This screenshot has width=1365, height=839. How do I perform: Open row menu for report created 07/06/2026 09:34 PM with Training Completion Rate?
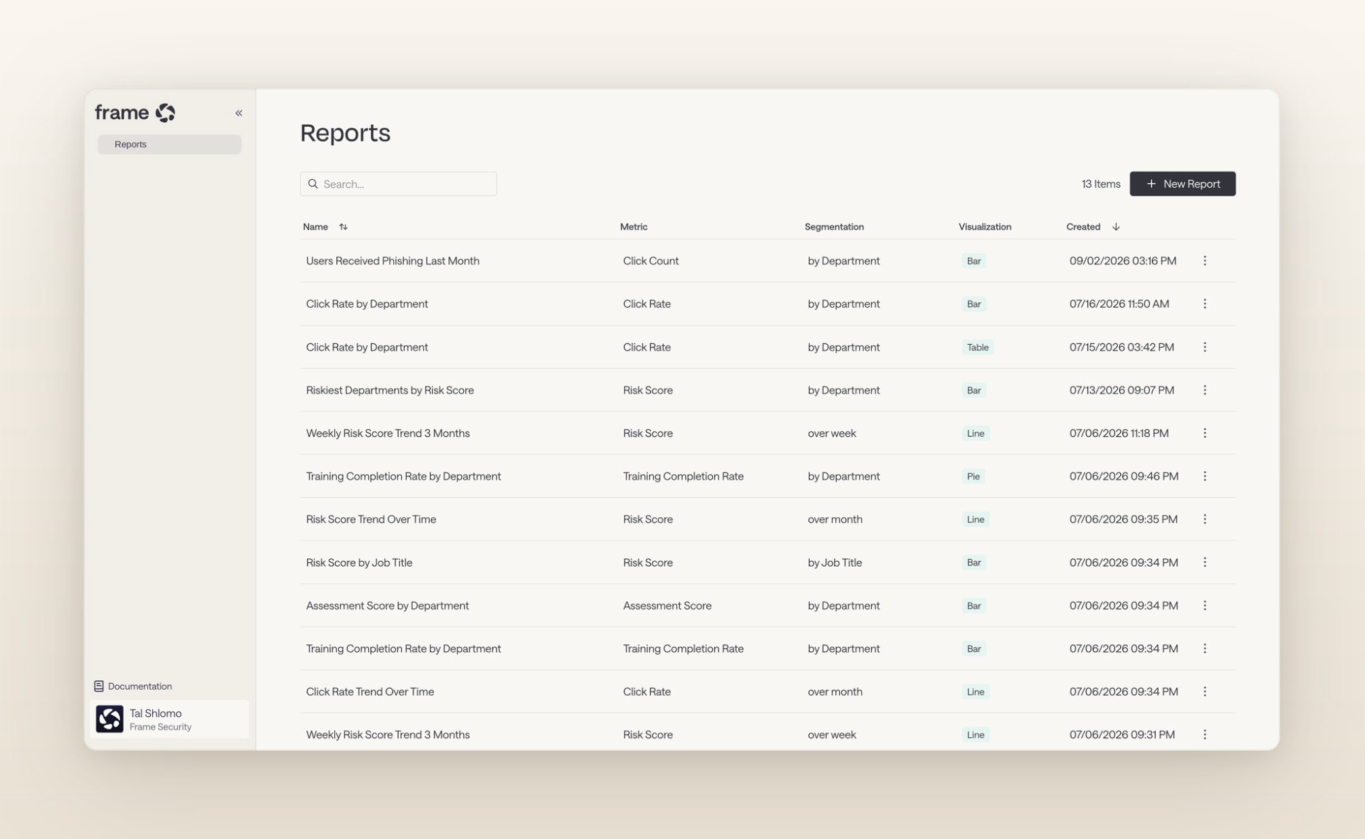(x=1205, y=648)
